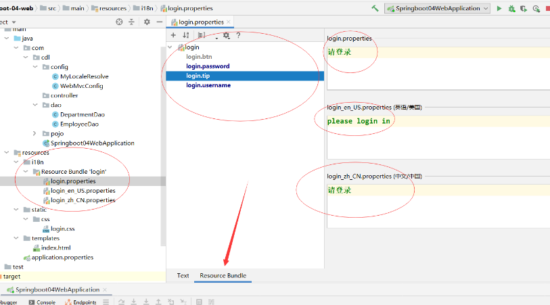Image resolution: width=550 pixels, height=305 pixels.
Task: Collapse the static folder
Action: [x=16, y=210]
